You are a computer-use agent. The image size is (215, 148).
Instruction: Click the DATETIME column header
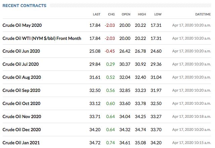pyautogui.click(x=203, y=14)
